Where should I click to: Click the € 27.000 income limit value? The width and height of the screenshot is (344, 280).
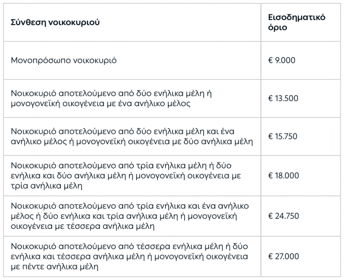[283, 256]
